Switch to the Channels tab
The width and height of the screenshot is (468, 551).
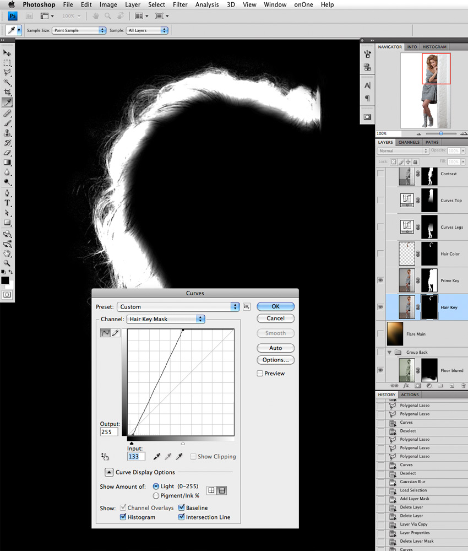pos(409,142)
